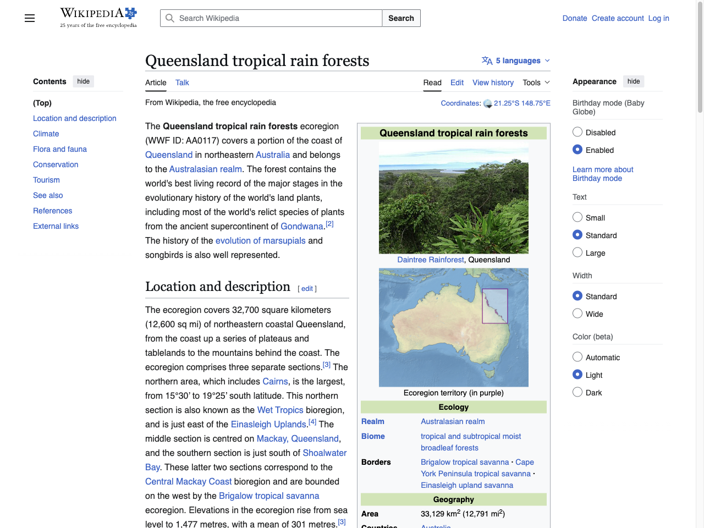Switch to the Talk tab

point(182,82)
